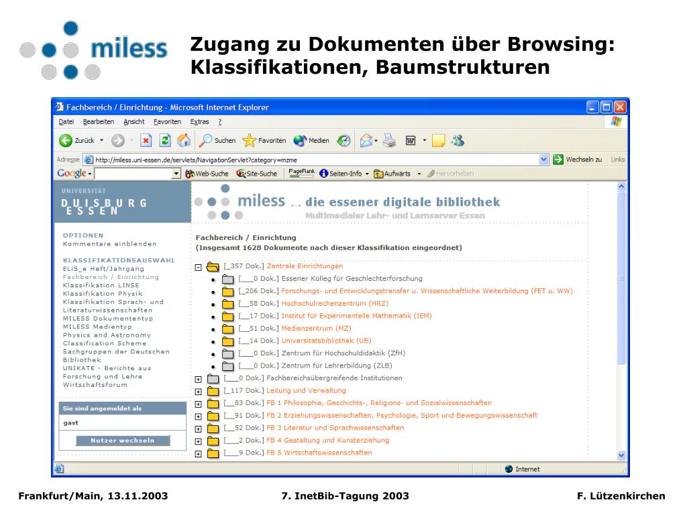
Task: Open Seiten-Info on the Google toolbar
Action: pos(341,174)
